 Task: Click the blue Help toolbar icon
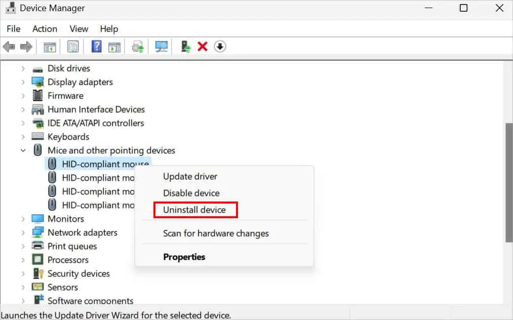pyautogui.click(x=96, y=46)
